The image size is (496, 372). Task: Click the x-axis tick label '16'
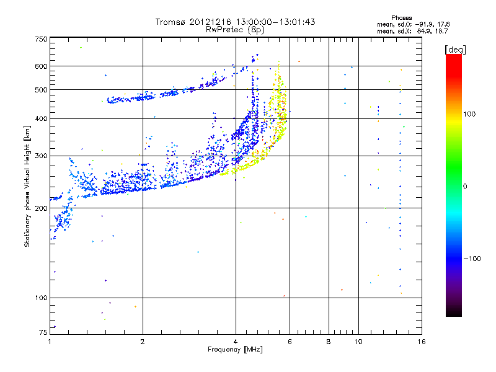coord(422,342)
